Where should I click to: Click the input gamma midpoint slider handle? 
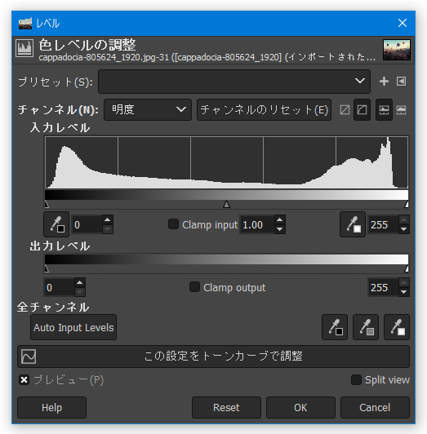[x=226, y=205]
